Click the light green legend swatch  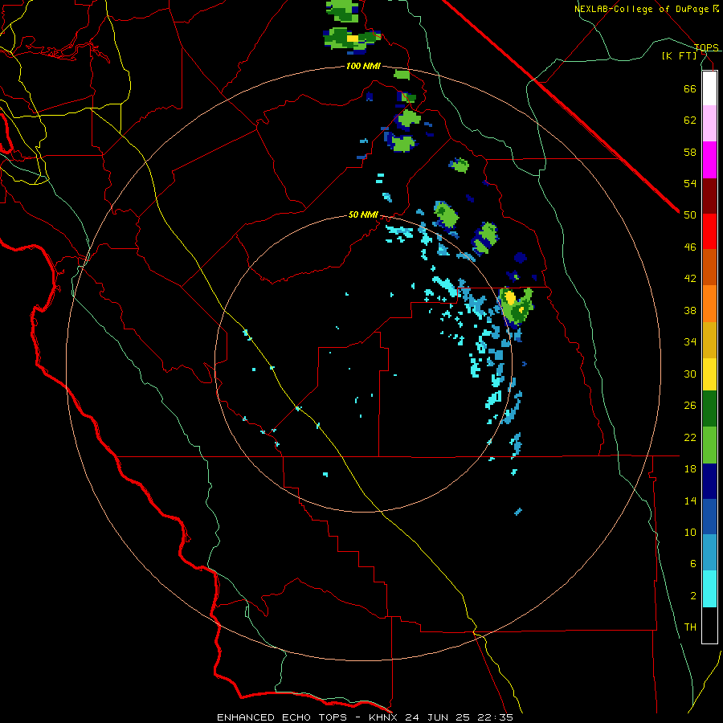point(709,445)
